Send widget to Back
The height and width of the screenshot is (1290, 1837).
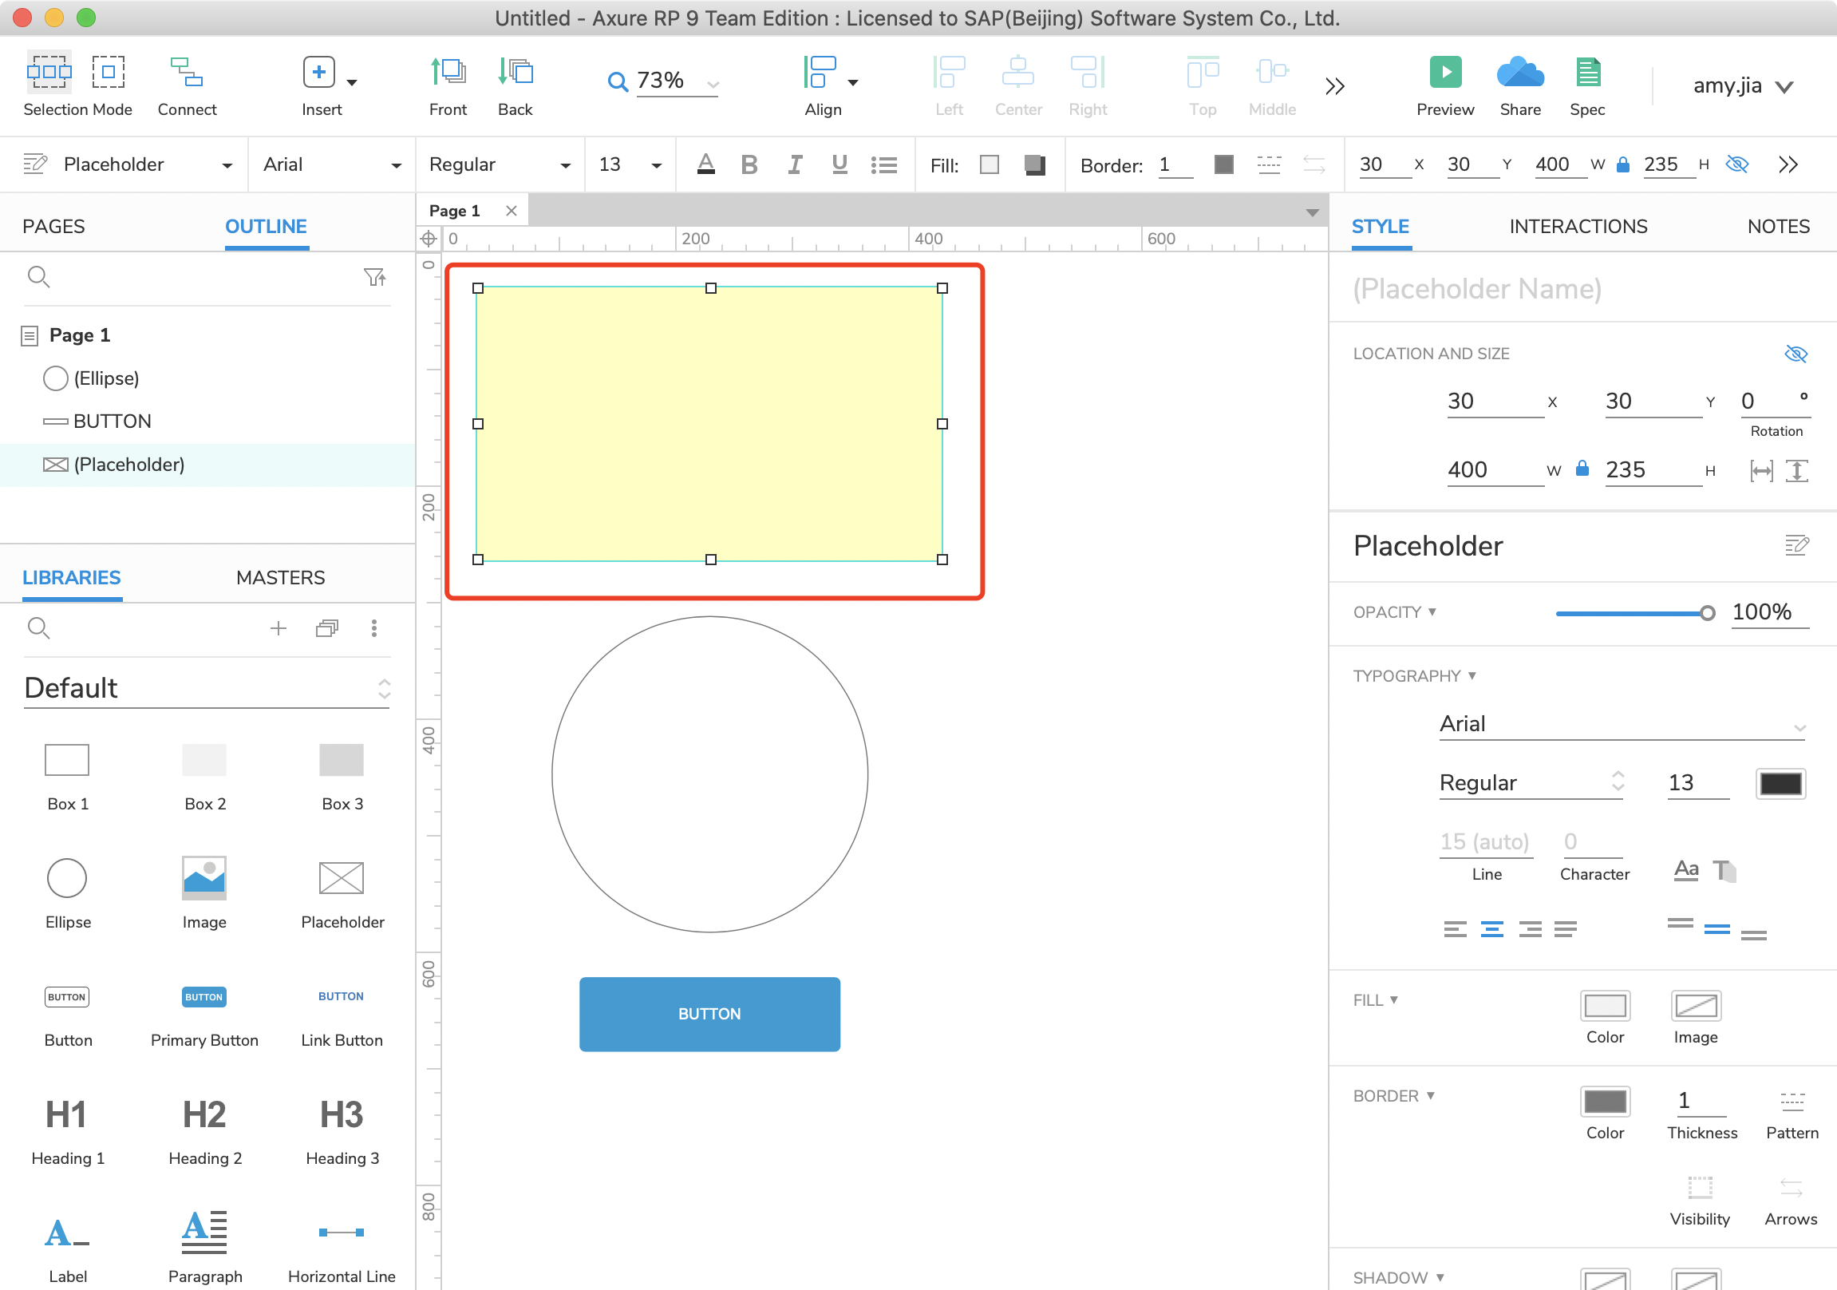click(x=516, y=73)
